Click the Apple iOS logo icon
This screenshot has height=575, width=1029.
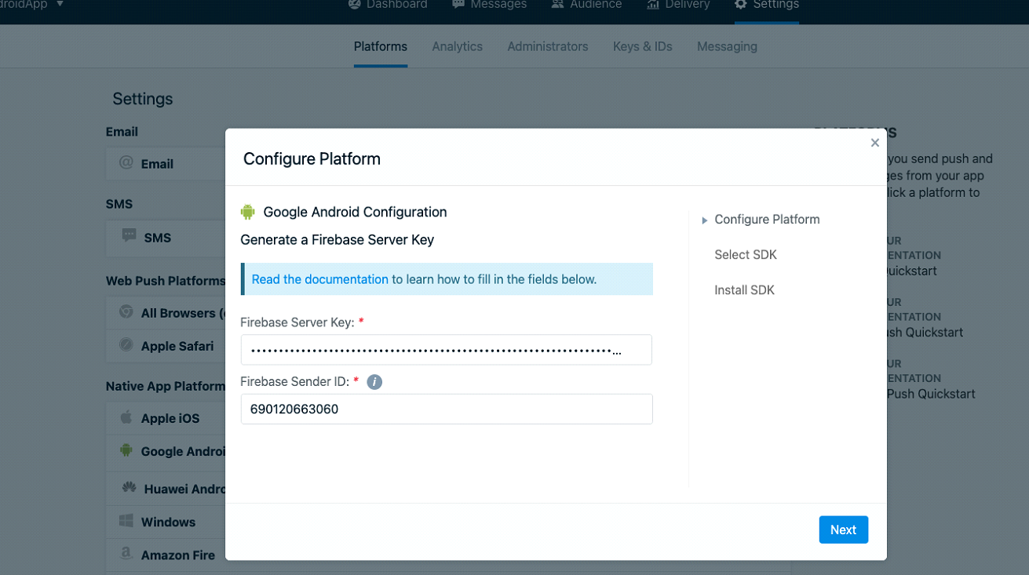coord(126,417)
